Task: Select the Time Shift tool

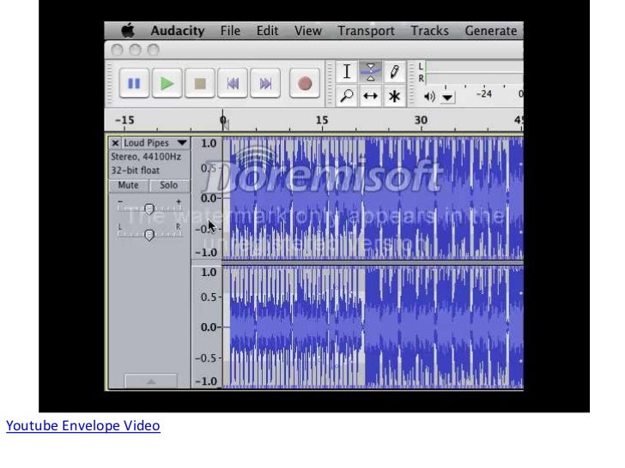Action: [370, 96]
